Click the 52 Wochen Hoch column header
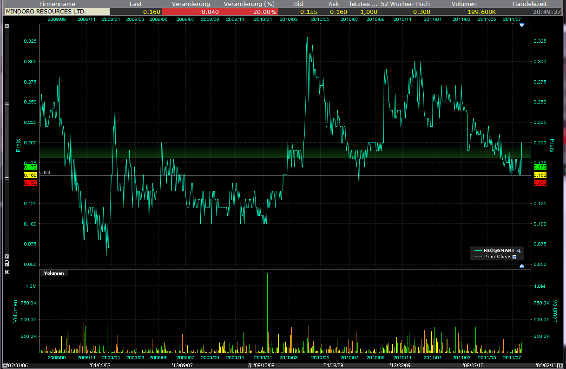This screenshot has height=369, width=566. (405, 4)
